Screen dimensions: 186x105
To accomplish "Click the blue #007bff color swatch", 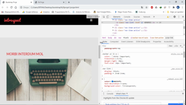I will coord(112,81).
